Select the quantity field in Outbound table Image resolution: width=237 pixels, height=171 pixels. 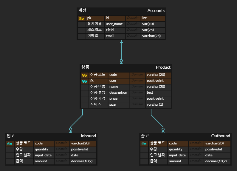176,149
